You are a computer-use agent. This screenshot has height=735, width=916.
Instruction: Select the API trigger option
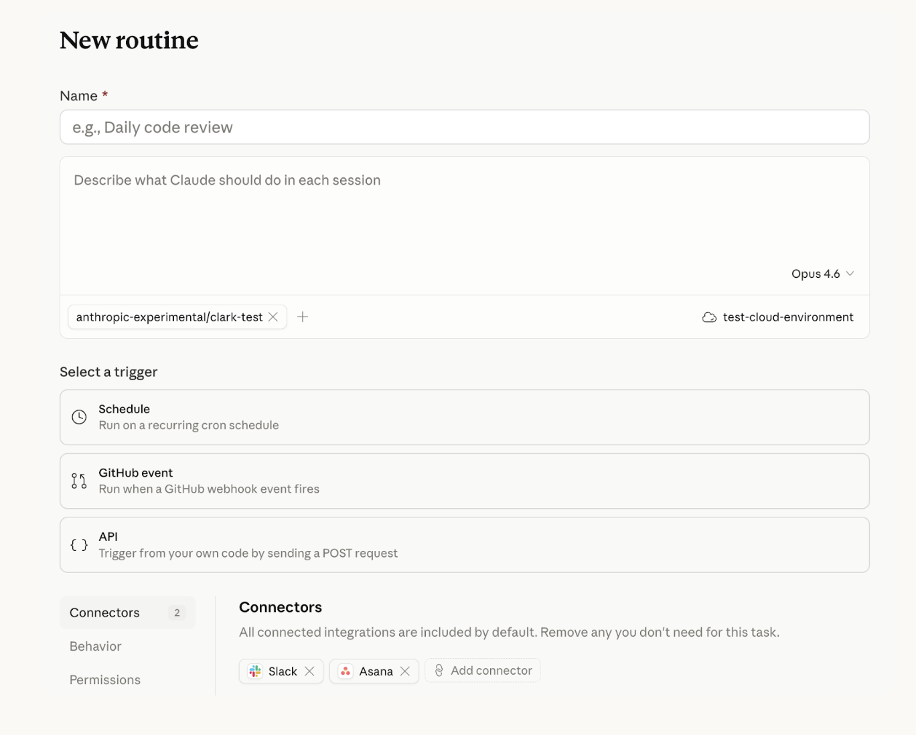click(465, 544)
